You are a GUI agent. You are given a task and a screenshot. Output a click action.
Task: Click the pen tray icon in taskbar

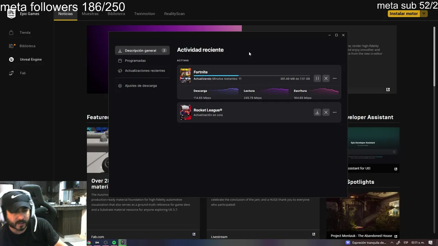click(x=399, y=243)
